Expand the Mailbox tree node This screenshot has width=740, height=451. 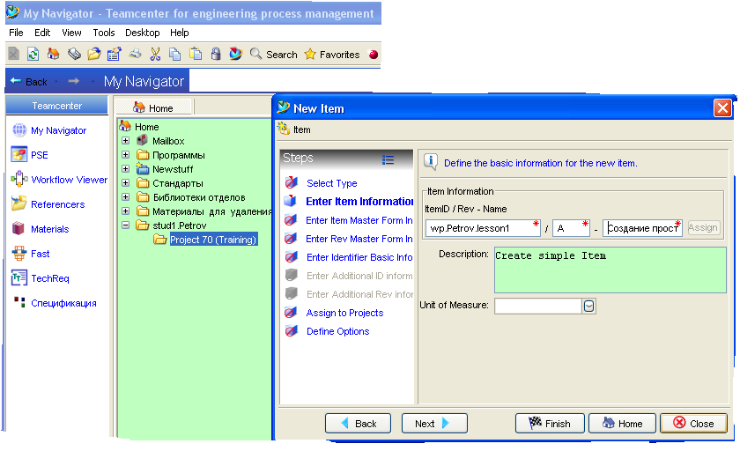click(x=125, y=141)
